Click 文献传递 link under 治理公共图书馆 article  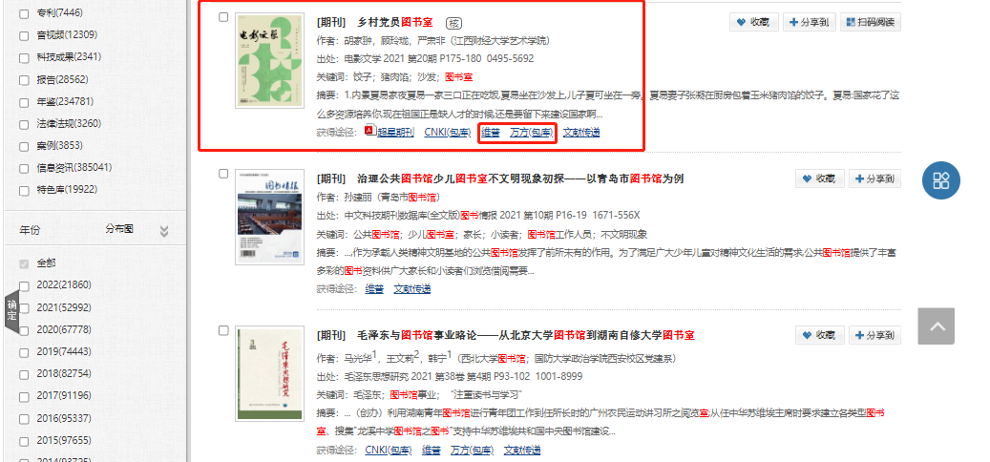pyautogui.click(x=411, y=288)
